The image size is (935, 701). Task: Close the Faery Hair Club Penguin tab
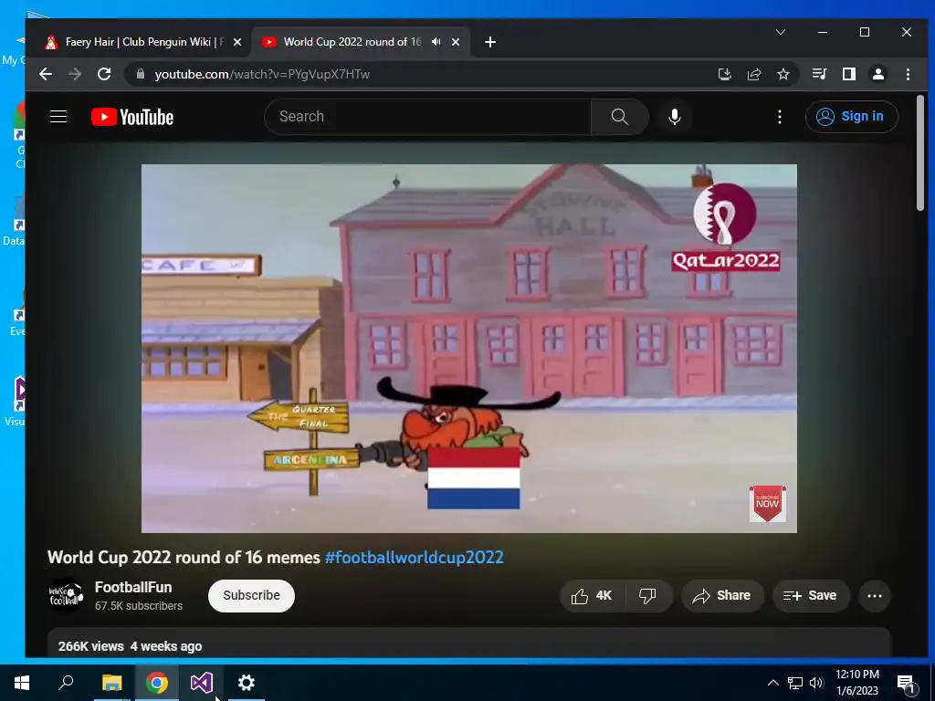237,42
